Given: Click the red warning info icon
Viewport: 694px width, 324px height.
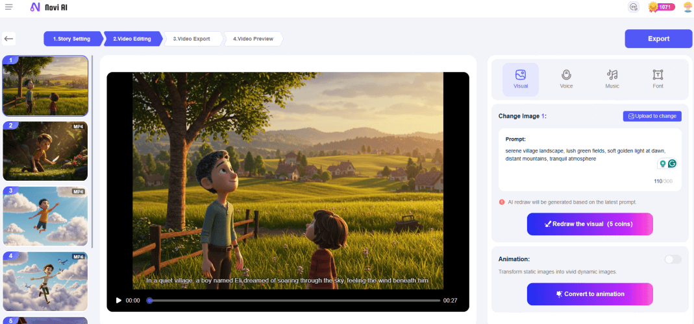Looking at the screenshot, I should (x=501, y=202).
